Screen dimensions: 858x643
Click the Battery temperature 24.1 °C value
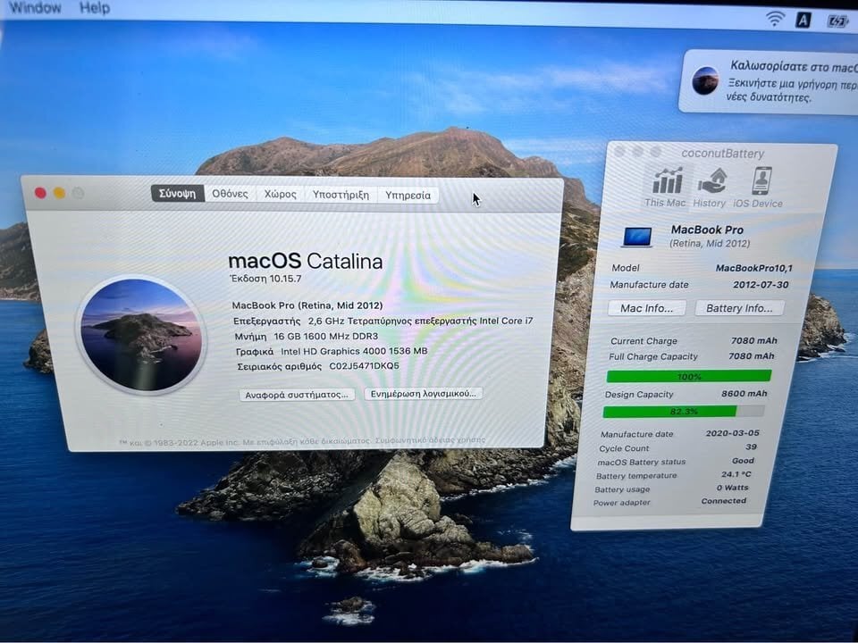[736, 474]
